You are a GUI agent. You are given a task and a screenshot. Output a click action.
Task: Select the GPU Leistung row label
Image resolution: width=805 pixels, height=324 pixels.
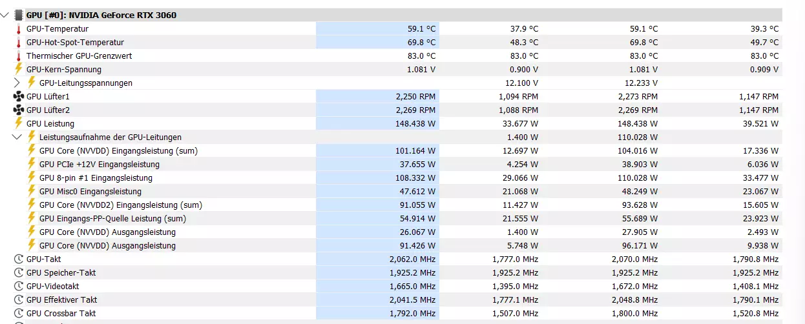coord(50,123)
